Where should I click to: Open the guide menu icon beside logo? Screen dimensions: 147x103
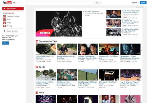[14, 3]
